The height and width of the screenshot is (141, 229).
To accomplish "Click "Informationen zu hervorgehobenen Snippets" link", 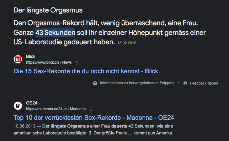I will pos(138,83).
